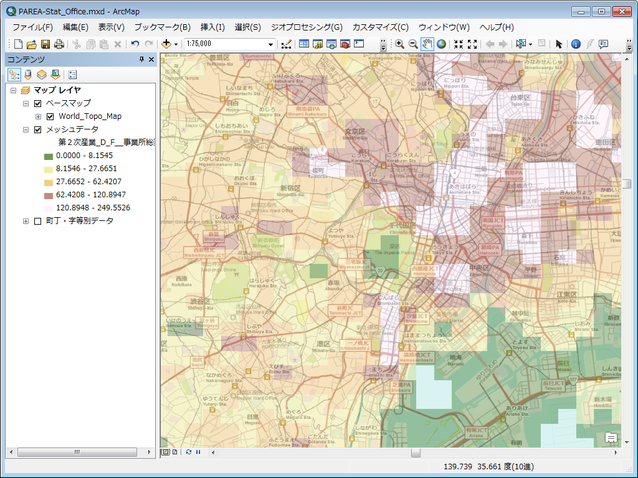Open the 挿入(I) menu

tap(213, 27)
